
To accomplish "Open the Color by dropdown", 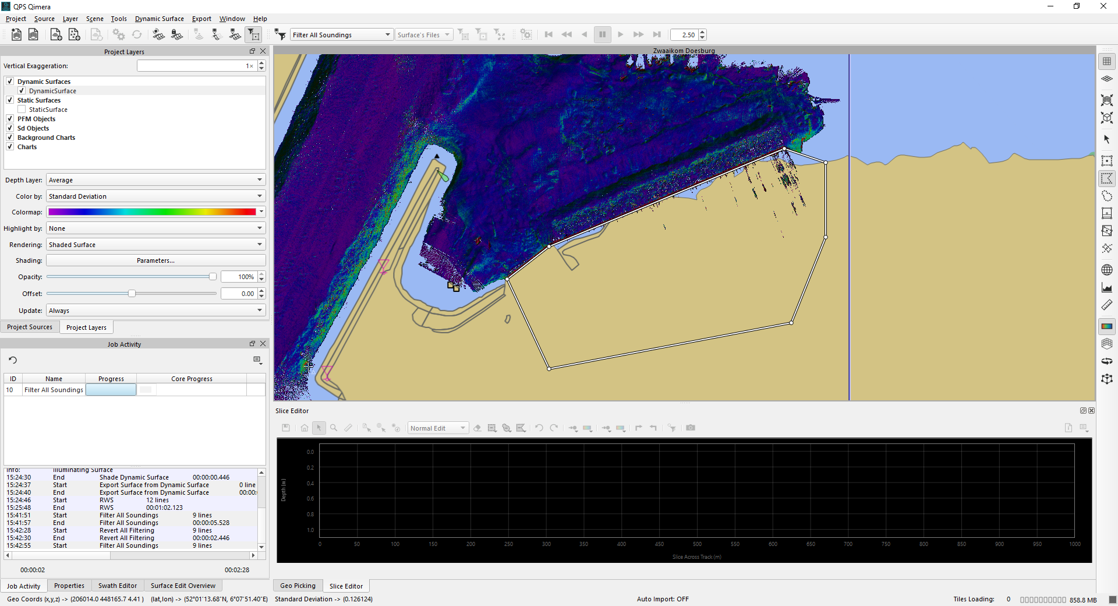I will tap(155, 196).
